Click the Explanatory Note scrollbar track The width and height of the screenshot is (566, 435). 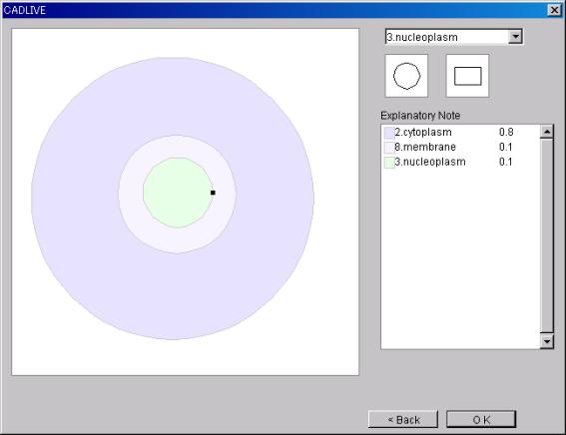coord(547,236)
